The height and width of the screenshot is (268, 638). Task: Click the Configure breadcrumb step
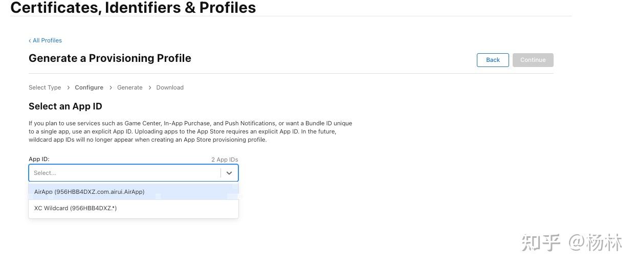click(89, 87)
